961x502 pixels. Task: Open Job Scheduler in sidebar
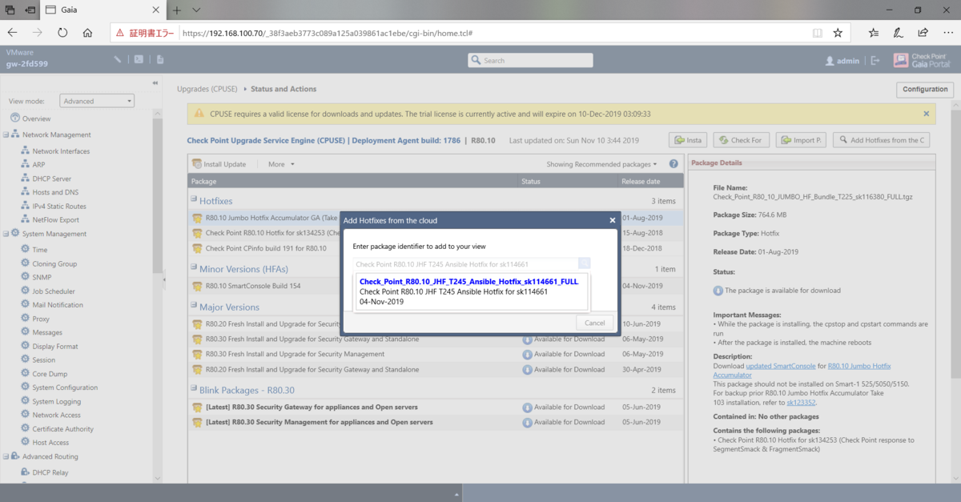(54, 291)
